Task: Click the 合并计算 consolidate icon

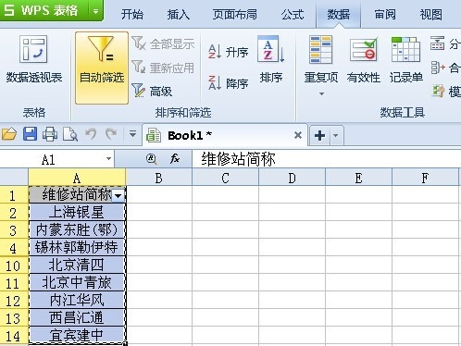Action: pyautogui.click(x=437, y=68)
